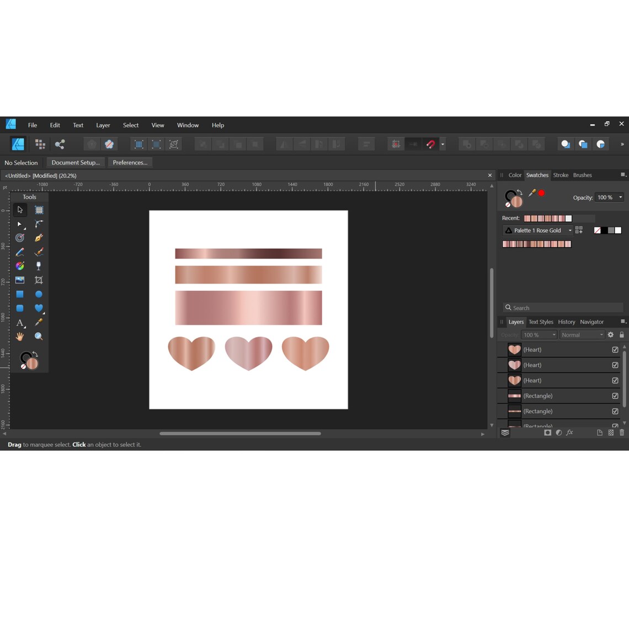Image resolution: width=629 pixels, height=629 pixels.
Task: Select the Place Image tool
Action: click(20, 280)
